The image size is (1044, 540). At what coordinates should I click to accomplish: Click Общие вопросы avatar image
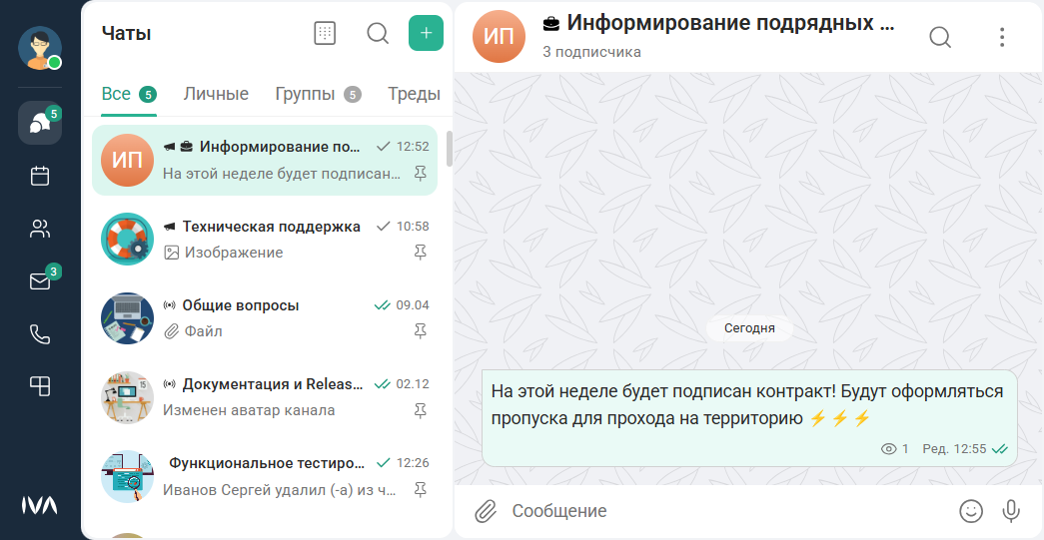click(127, 317)
